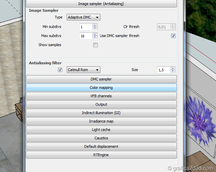Expand the DMC sampler rollout
The height and width of the screenshot is (172, 216).
(x=101, y=79)
